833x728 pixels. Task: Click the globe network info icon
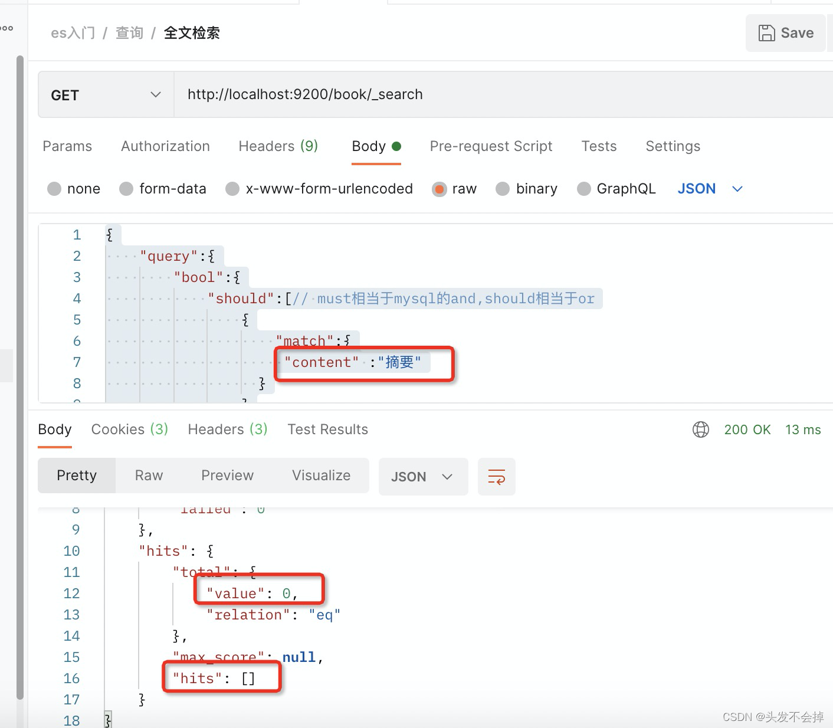point(700,429)
